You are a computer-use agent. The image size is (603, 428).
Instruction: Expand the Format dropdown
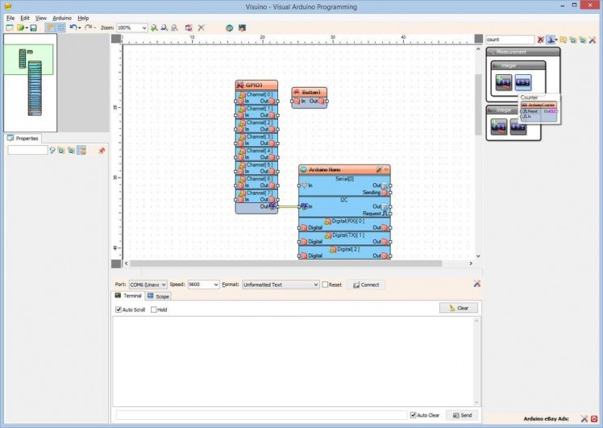click(x=315, y=285)
